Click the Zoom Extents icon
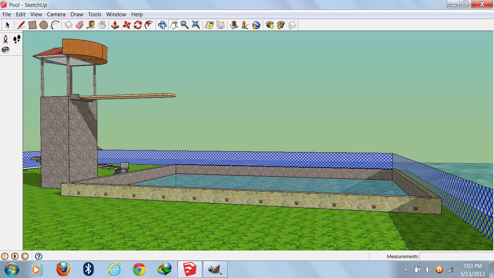 click(x=196, y=25)
